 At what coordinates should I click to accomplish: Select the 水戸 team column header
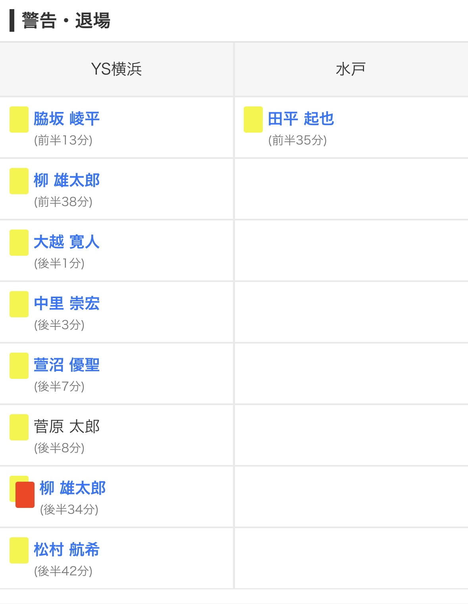click(351, 69)
